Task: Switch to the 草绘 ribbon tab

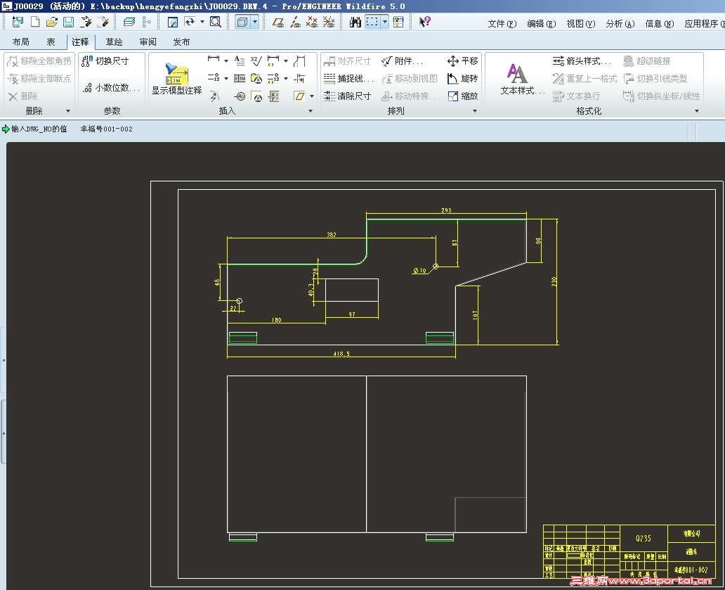Action: [113, 41]
